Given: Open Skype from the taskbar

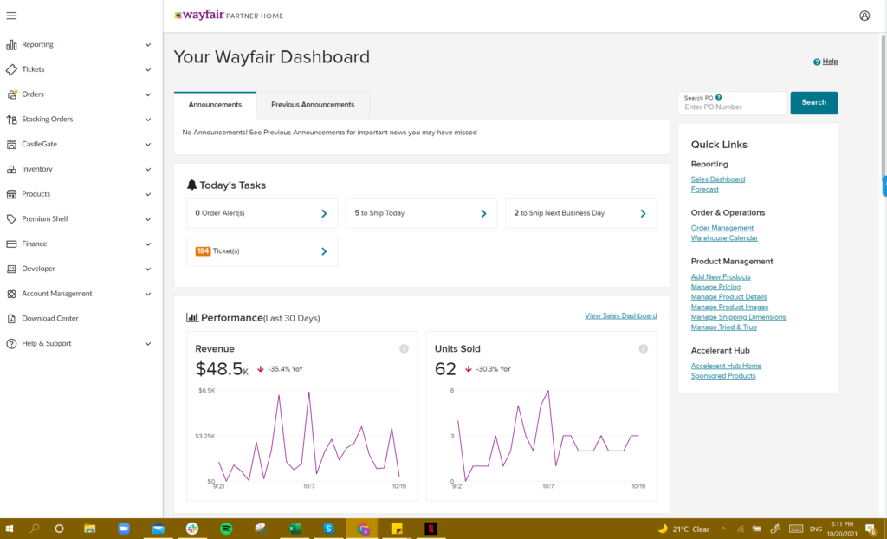Looking at the screenshot, I should pos(328,529).
